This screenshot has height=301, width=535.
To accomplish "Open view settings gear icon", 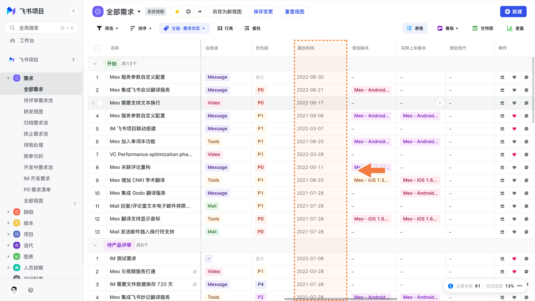I will point(188,11).
